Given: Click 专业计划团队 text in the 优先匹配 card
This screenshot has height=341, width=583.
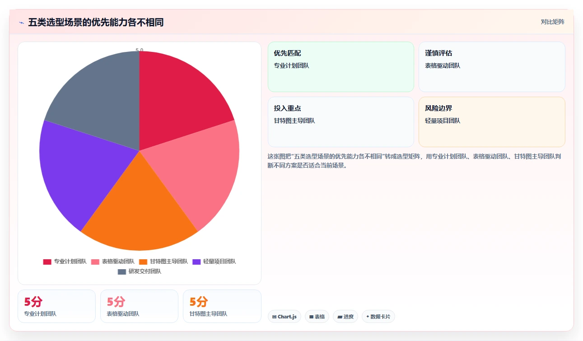Looking at the screenshot, I should point(291,65).
